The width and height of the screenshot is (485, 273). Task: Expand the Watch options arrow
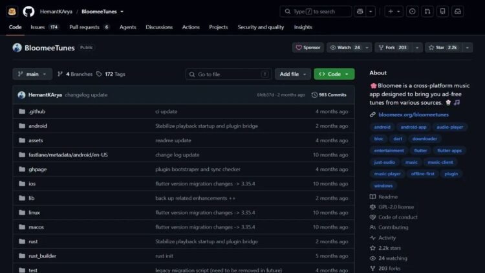[367, 48]
